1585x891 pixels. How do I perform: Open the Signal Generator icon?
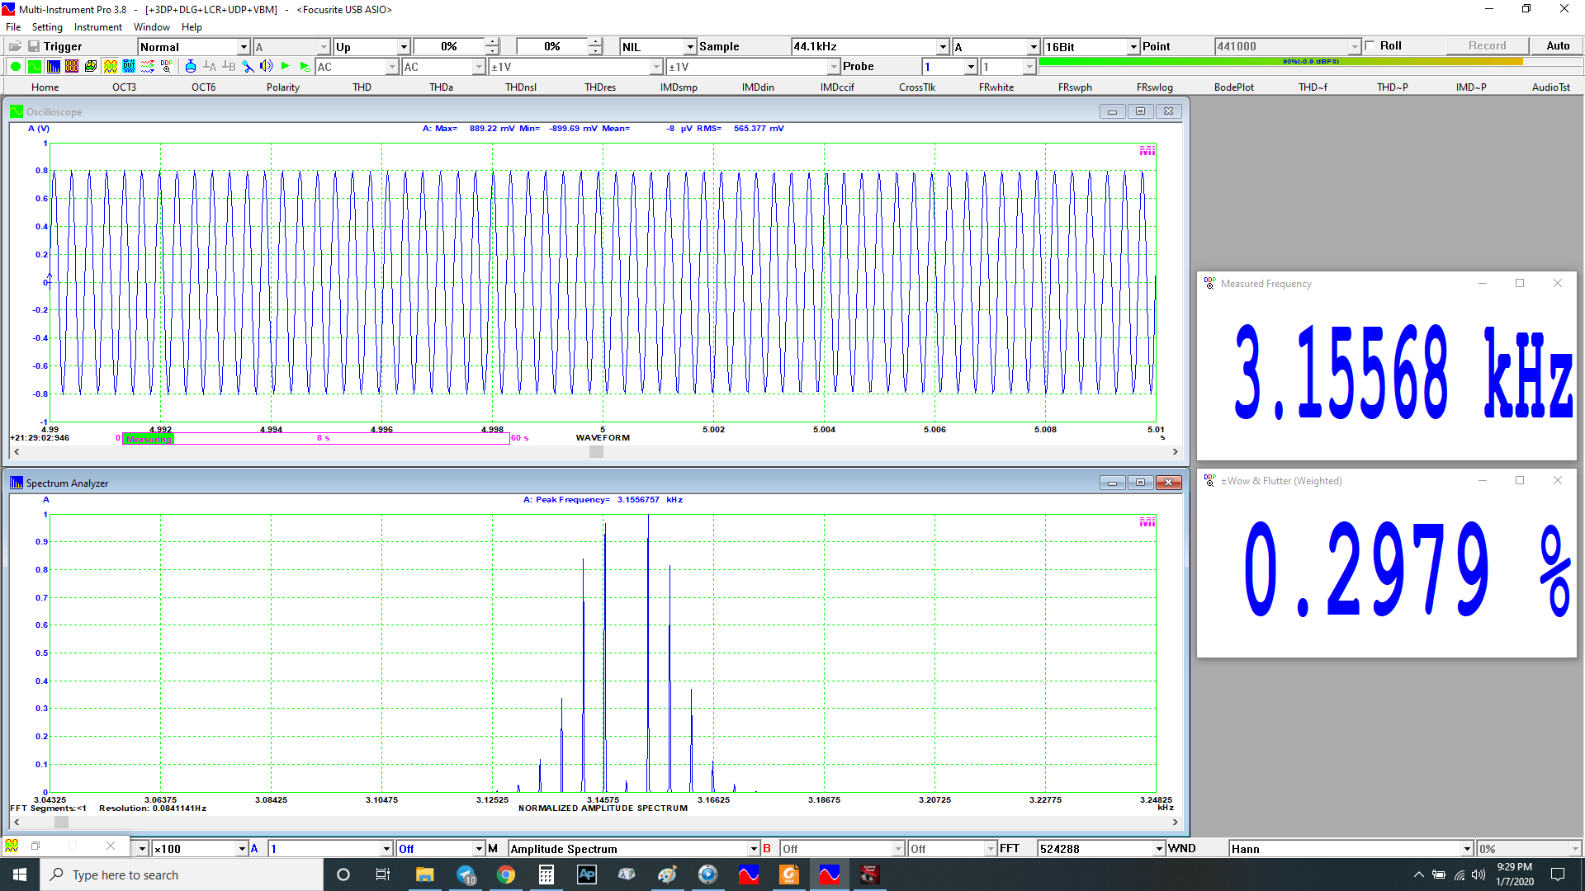point(110,67)
